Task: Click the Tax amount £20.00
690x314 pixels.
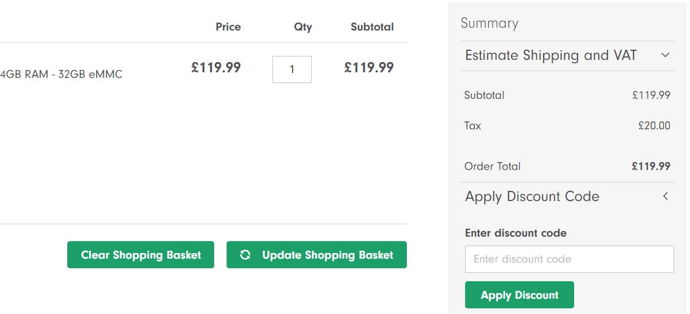Action: point(654,125)
